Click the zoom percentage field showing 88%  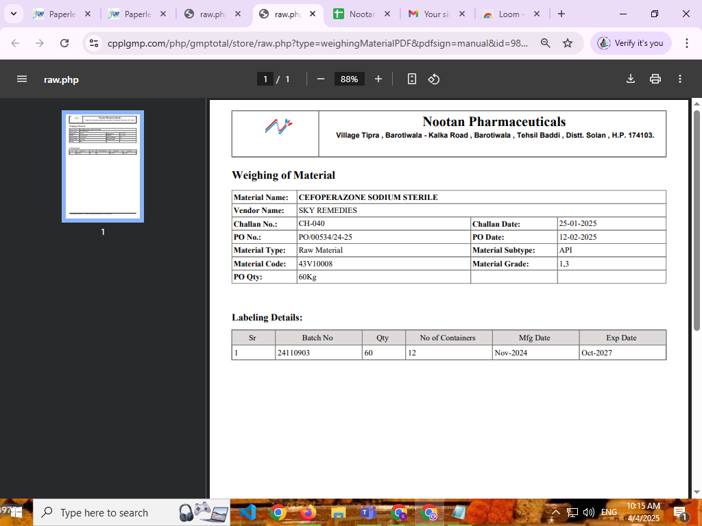[349, 79]
